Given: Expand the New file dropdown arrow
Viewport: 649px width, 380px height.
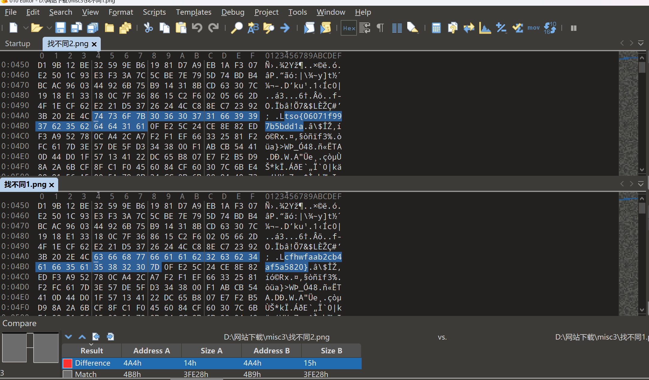Looking at the screenshot, I should pyautogui.click(x=26, y=28).
